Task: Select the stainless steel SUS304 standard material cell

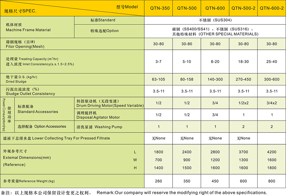Action: [215, 20]
